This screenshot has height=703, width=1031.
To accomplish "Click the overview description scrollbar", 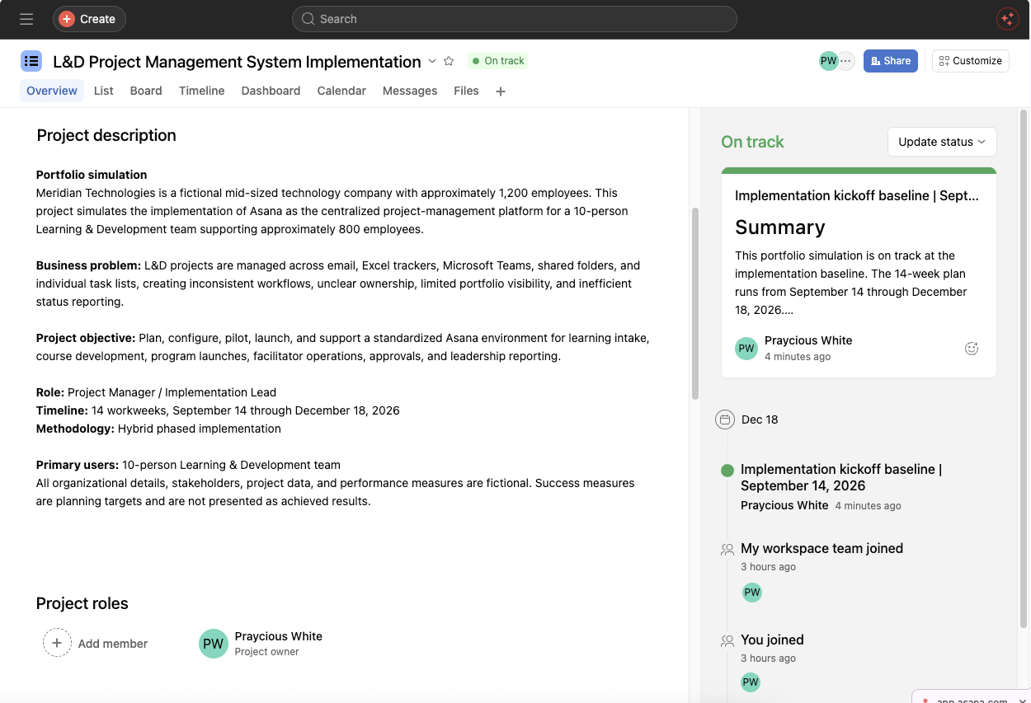I will [695, 303].
